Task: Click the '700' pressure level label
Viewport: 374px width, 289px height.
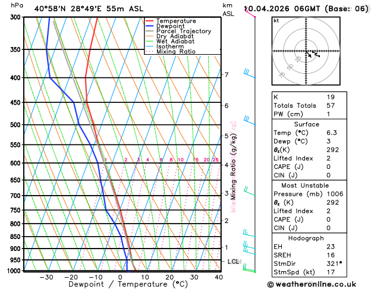Action: 17,196
